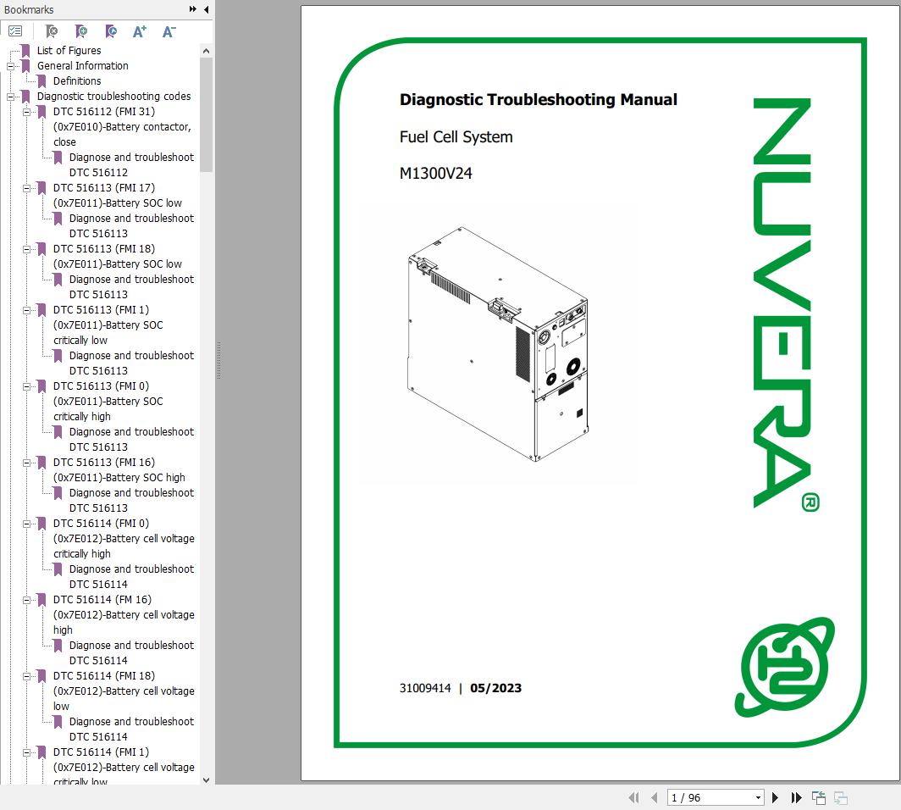The image size is (901, 810).
Task: Collapse the DTC 516114 (FMI 18) node
Action: pos(26,676)
